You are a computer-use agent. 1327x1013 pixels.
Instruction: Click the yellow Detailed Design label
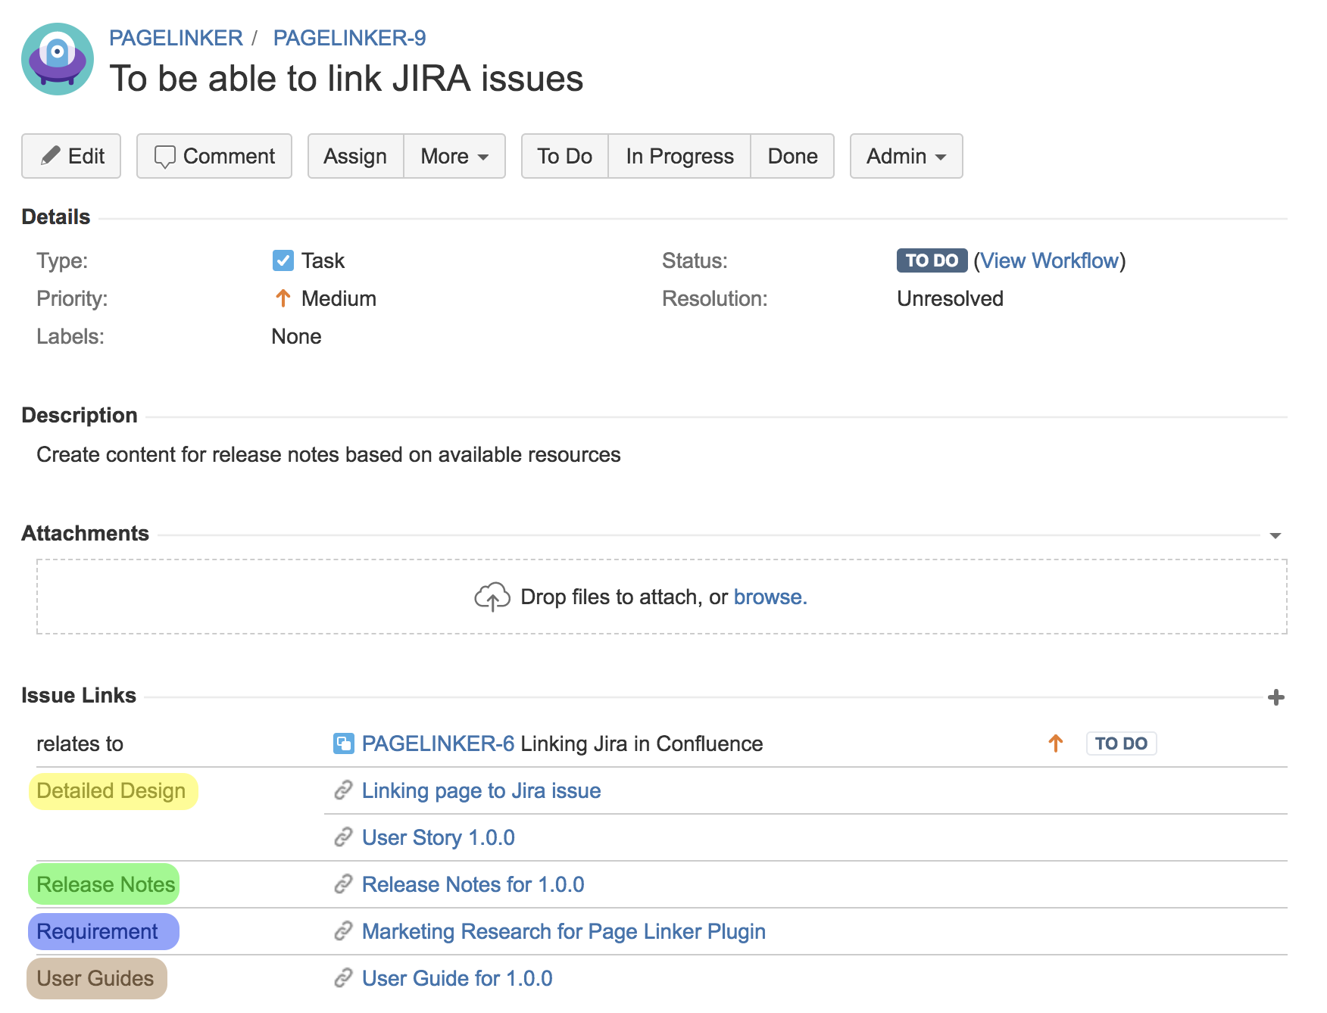click(112, 791)
